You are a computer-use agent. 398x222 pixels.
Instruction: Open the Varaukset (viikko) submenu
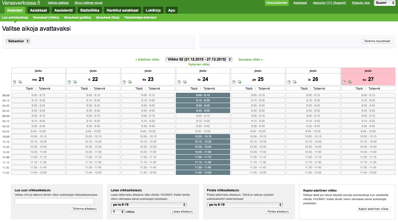pyautogui.click(x=46, y=18)
